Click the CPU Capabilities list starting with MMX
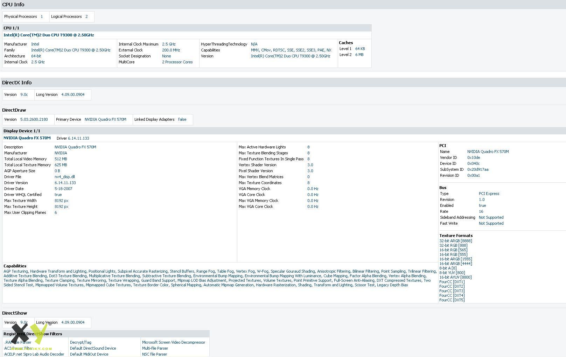This screenshot has height=357, width=566. 291,50
